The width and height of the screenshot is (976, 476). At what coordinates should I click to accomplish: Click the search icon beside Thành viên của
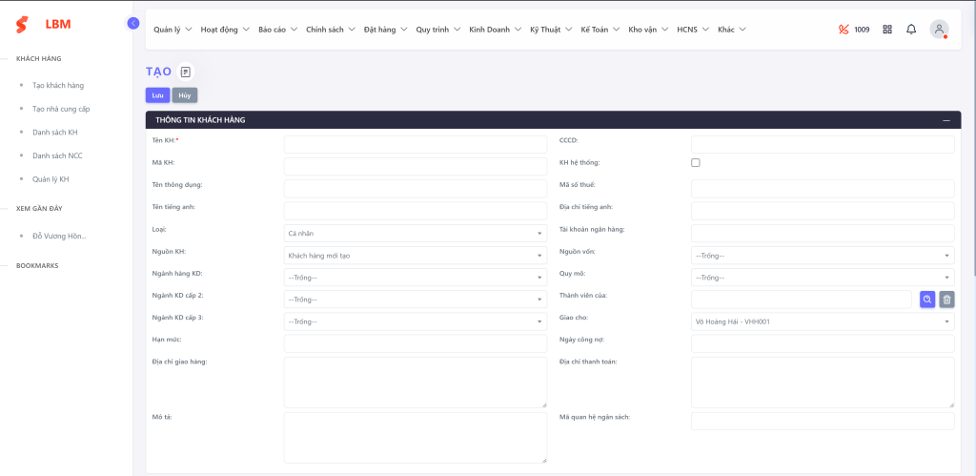point(927,300)
